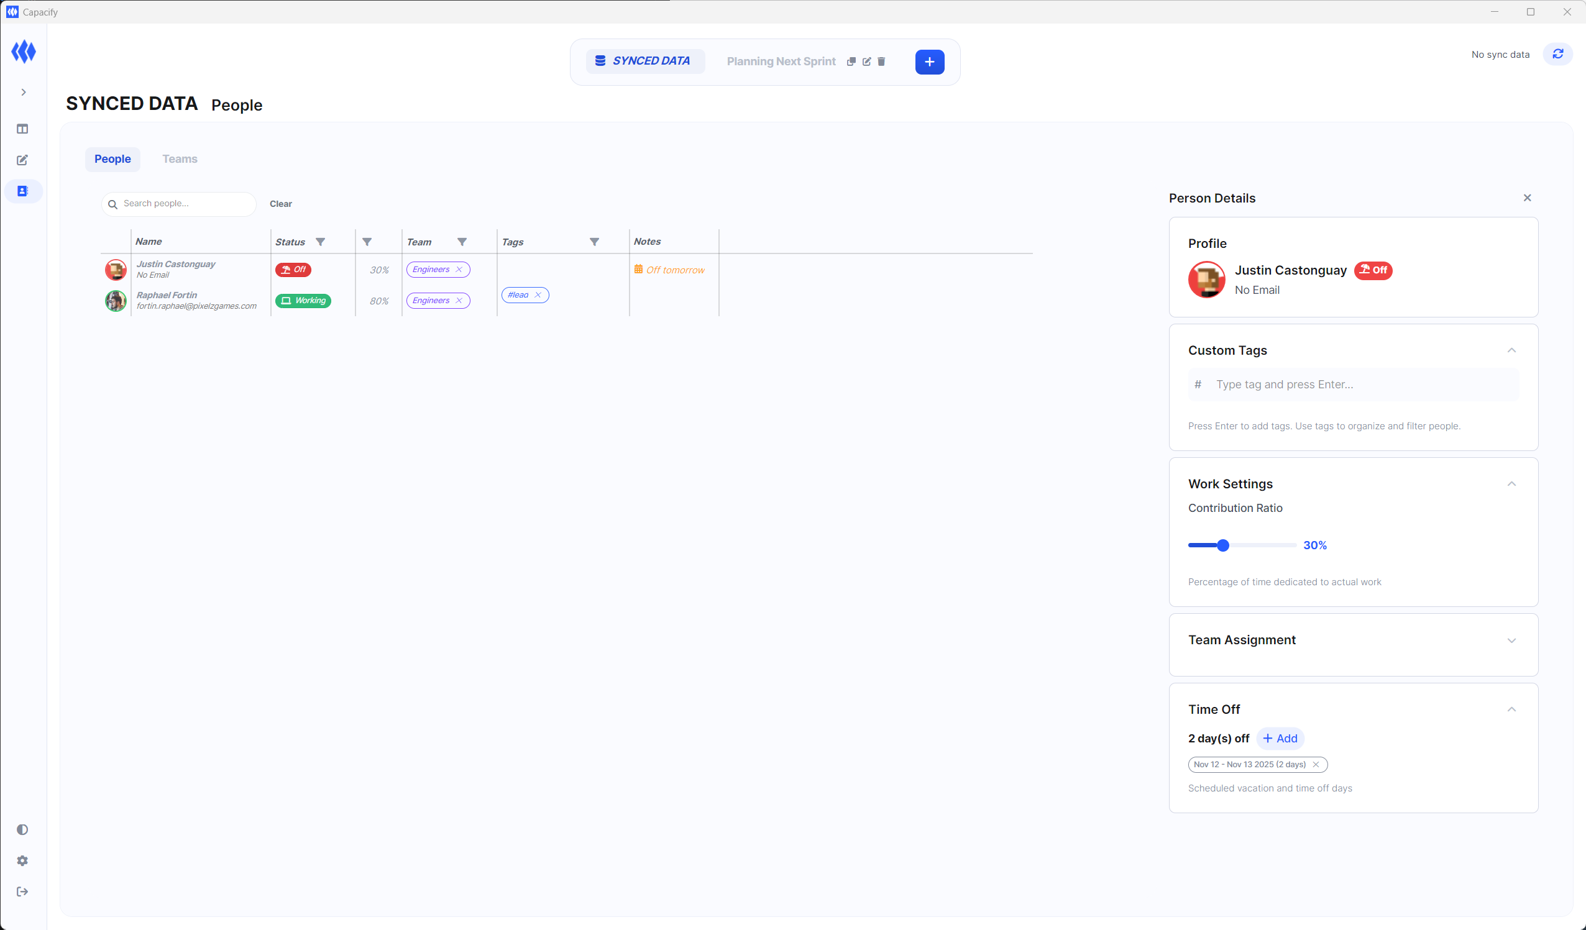Open the Team column filter

coord(462,242)
